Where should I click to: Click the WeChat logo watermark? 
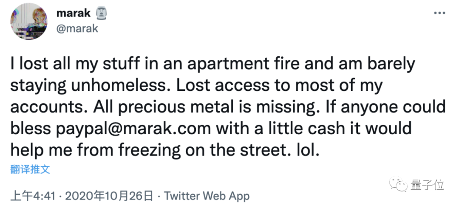tap(398, 184)
